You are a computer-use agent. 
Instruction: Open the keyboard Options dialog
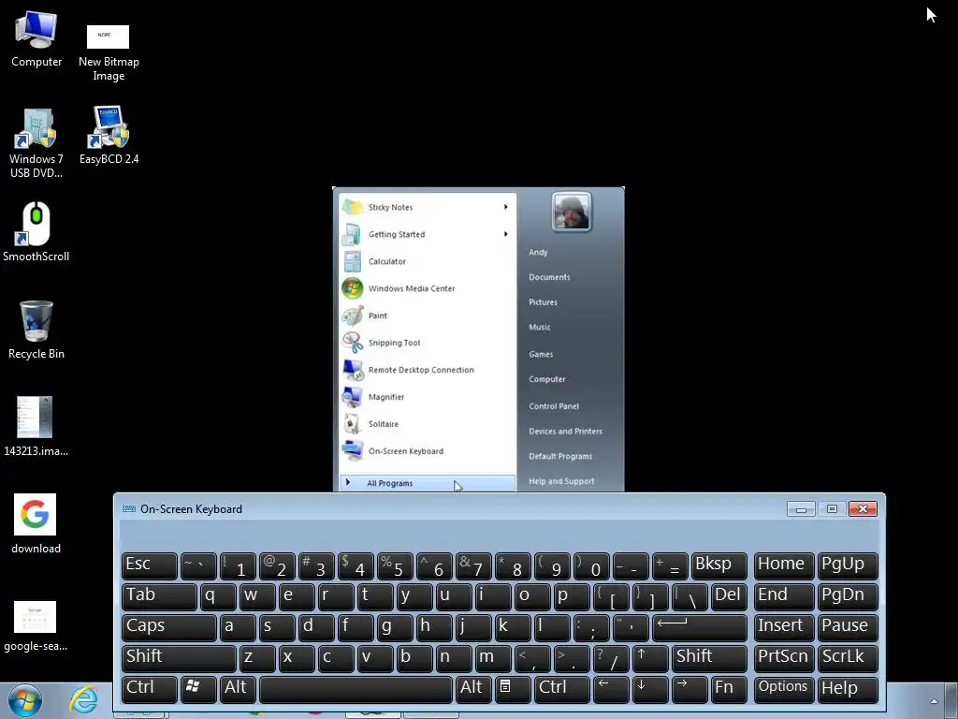coord(783,688)
